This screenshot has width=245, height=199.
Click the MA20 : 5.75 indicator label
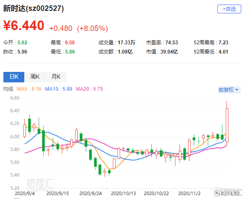click(89, 89)
